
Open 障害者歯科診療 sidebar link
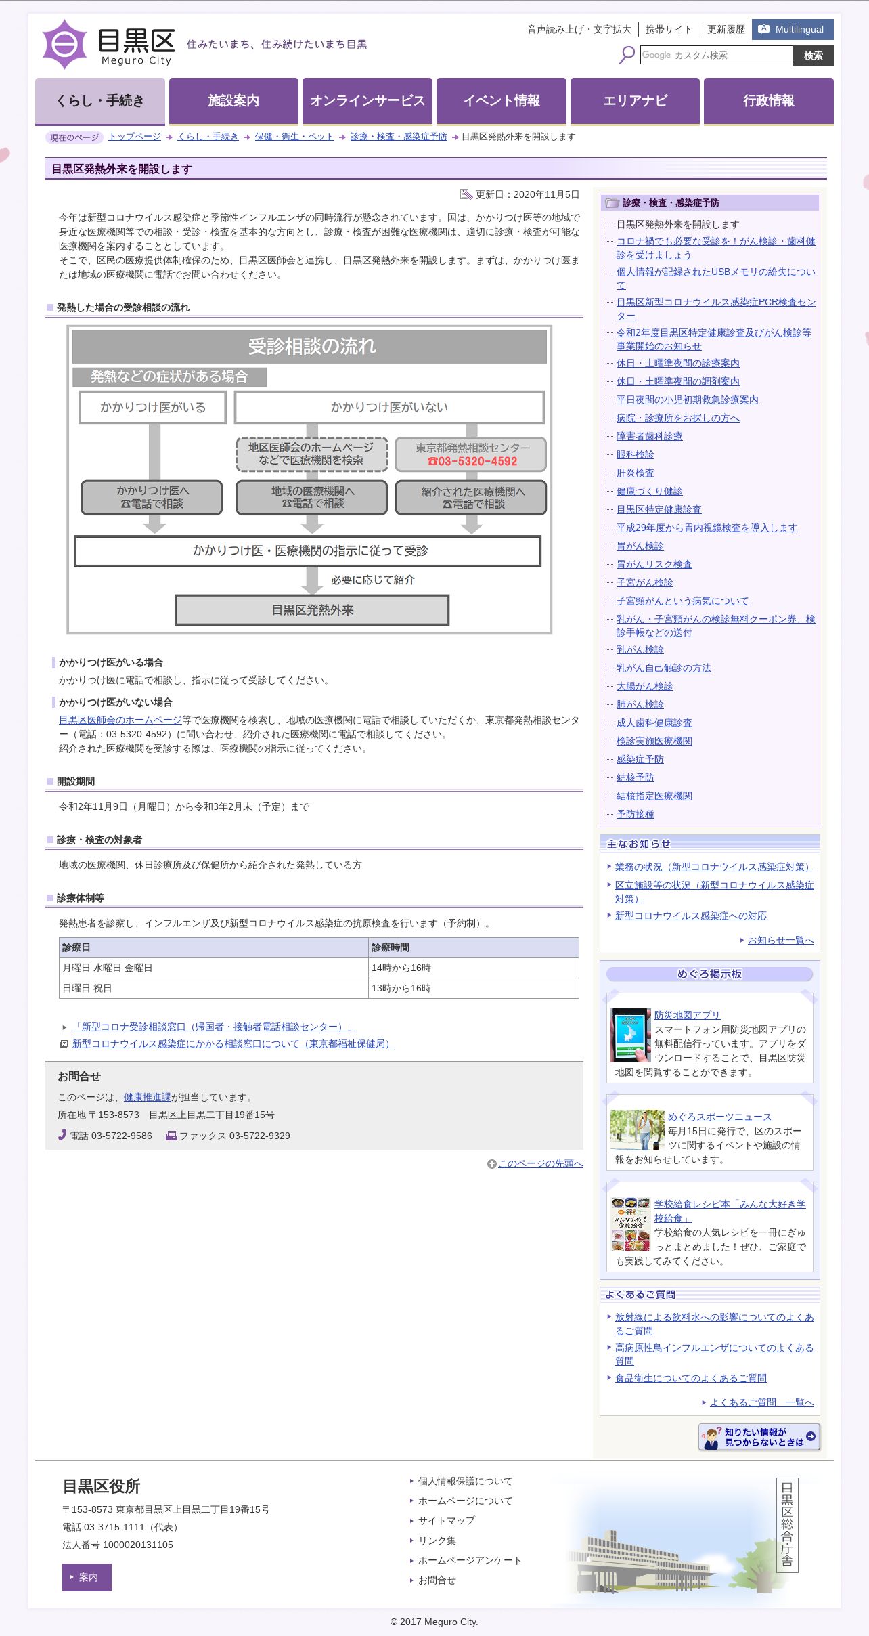(650, 436)
